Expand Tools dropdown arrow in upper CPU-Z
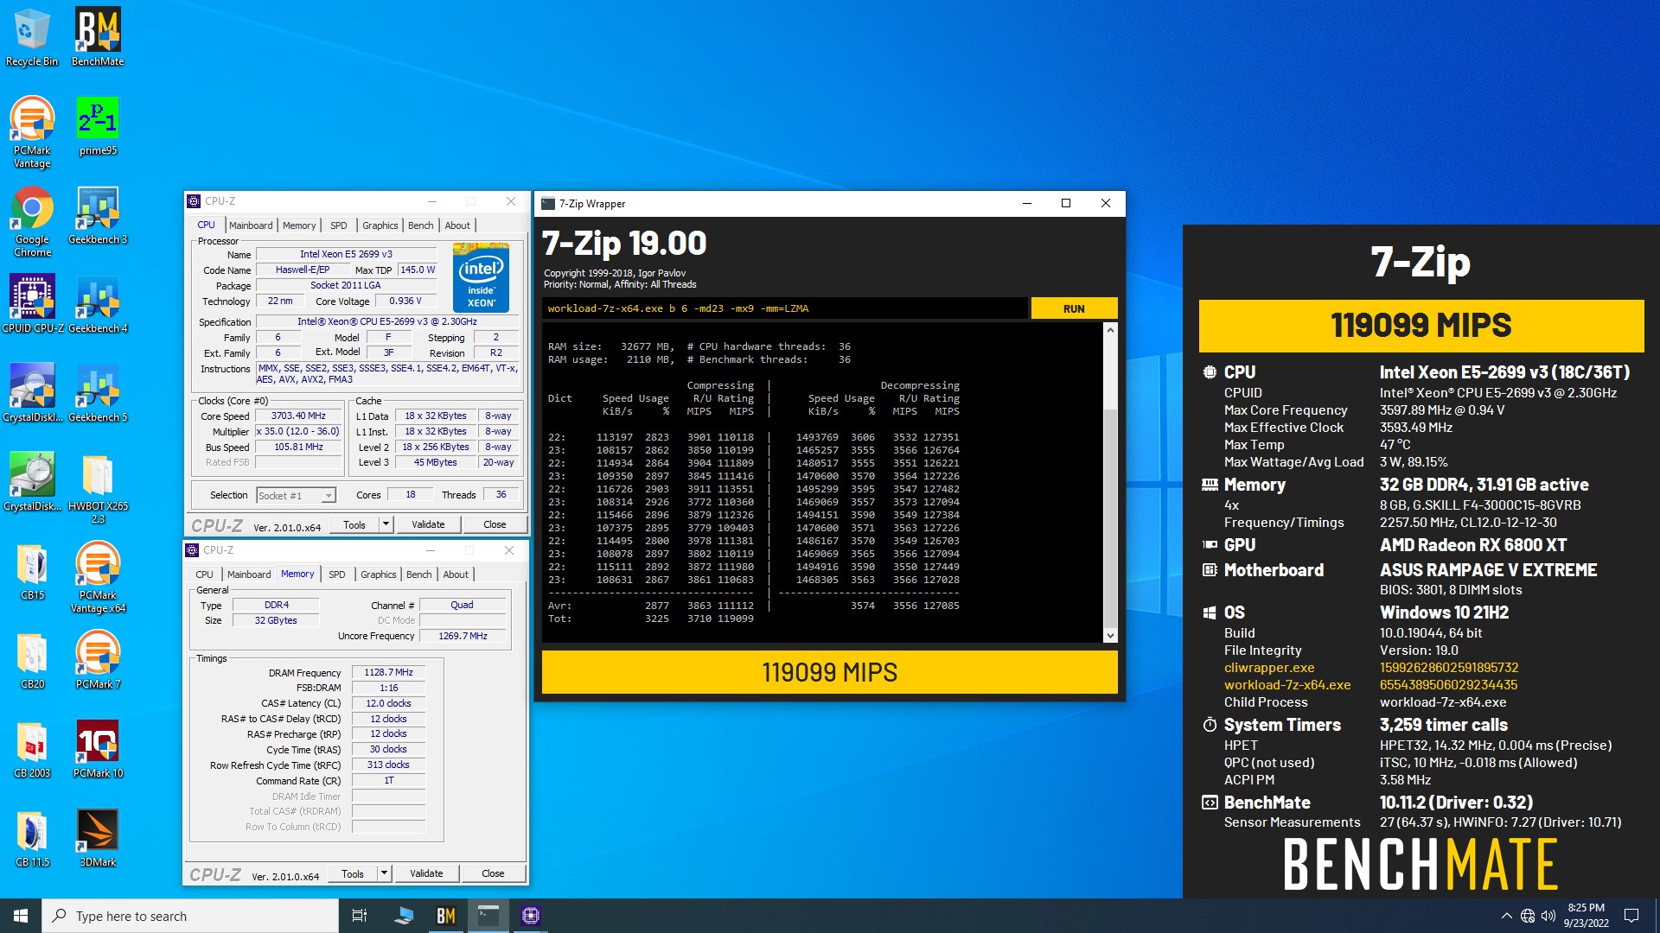This screenshot has height=933, width=1660. coord(386,524)
